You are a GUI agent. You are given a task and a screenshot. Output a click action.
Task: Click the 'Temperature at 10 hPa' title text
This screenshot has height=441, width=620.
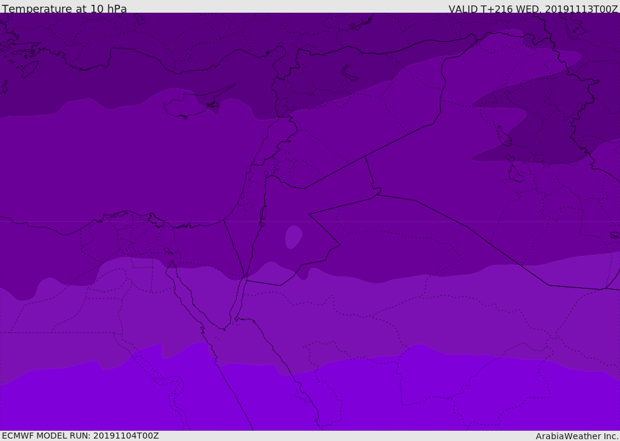64,8
